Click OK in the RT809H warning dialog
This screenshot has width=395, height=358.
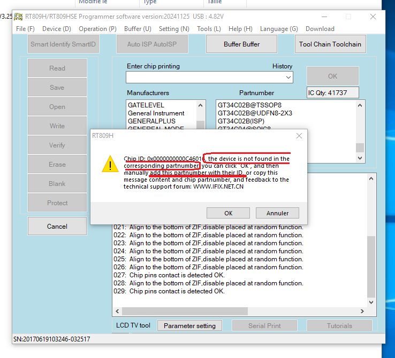click(x=229, y=213)
